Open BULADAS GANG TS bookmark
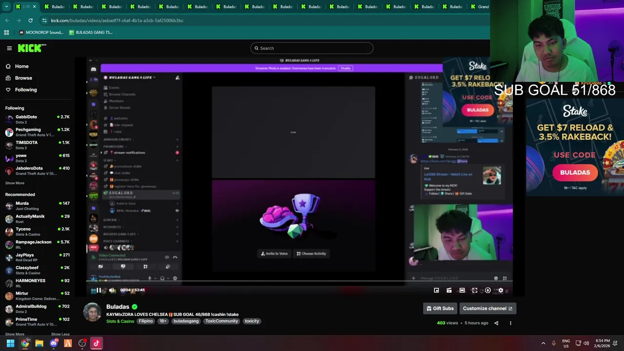This screenshot has width=624, height=351. point(91,33)
